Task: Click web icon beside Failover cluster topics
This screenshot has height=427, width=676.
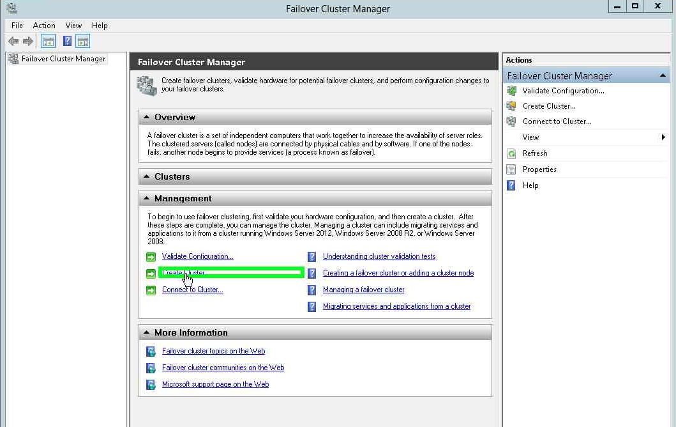Action: click(151, 352)
